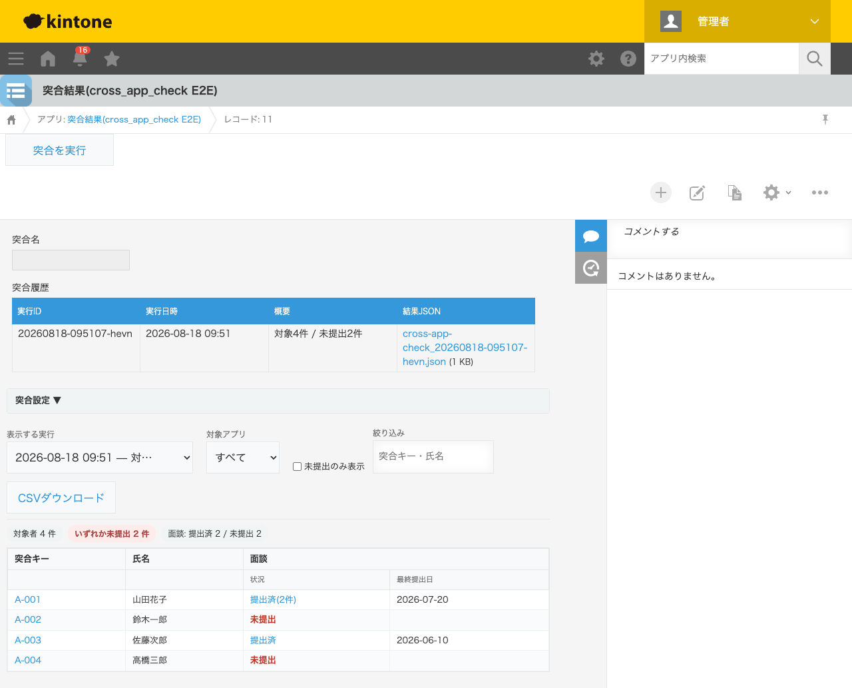The height and width of the screenshot is (688, 852).
Task: Click the app list icon beside title
Action: [16, 91]
